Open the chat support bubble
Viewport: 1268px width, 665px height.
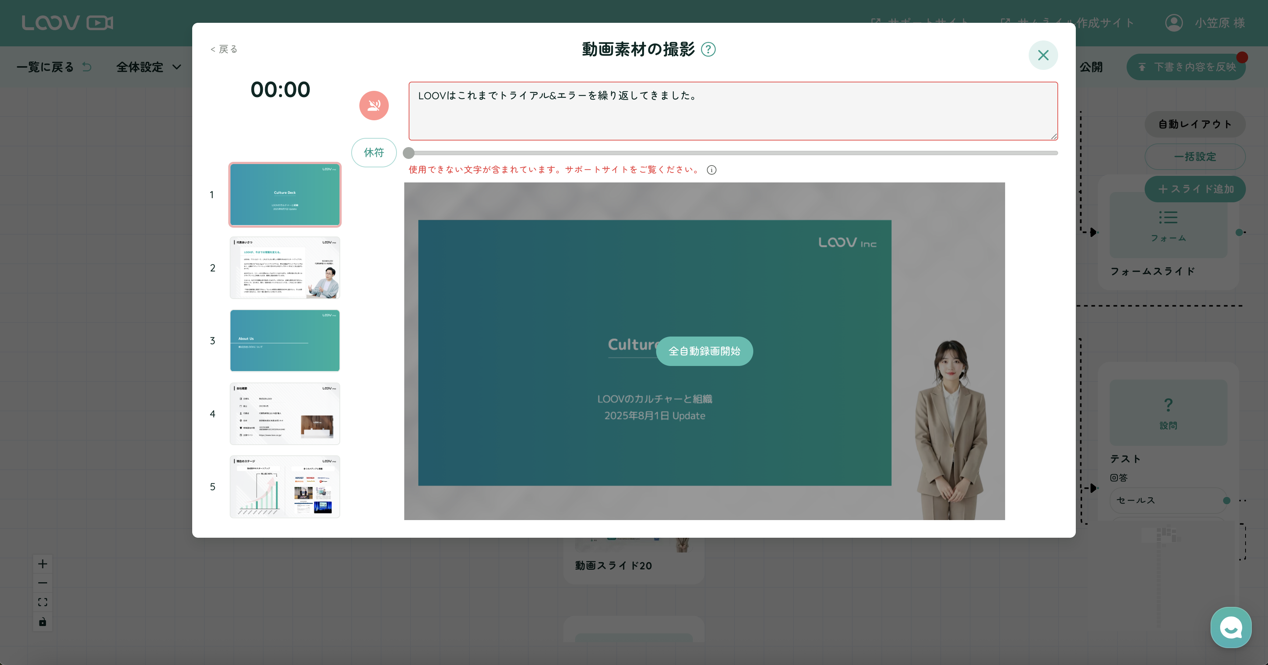pyautogui.click(x=1230, y=627)
